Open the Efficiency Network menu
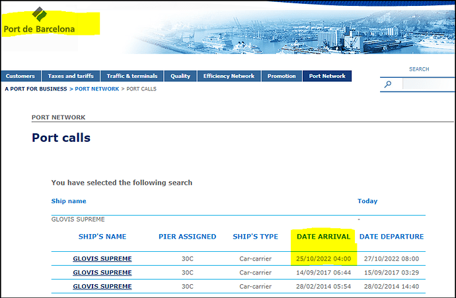Screen dimensions: 456x298 (229, 76)
